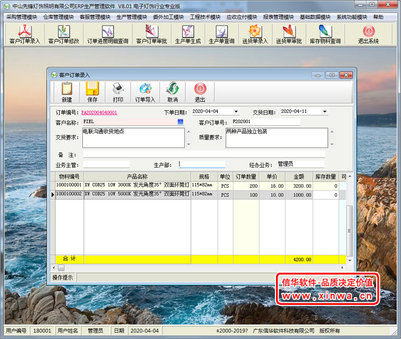
Task: Click 退出系统 icon in the main toolbar
Action: click(x=368, y=34)
